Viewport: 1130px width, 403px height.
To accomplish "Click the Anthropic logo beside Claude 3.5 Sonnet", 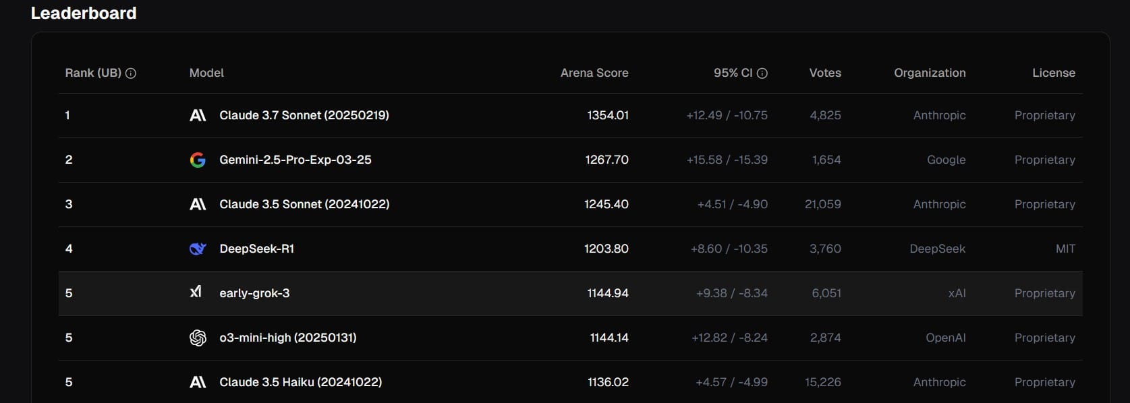I will coord(198,204).
